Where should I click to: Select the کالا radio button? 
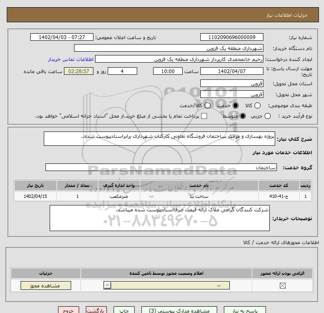(x=257, y=105)
